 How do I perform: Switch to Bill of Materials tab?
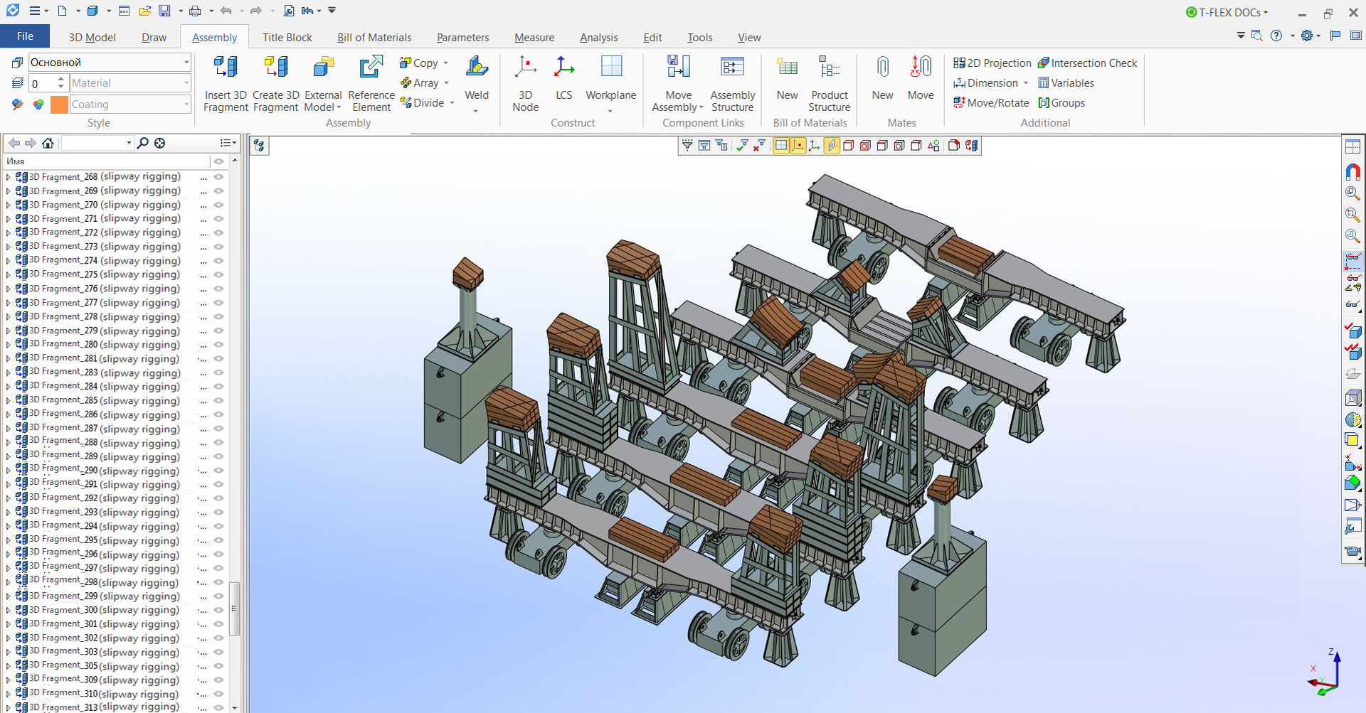point(374,38)
